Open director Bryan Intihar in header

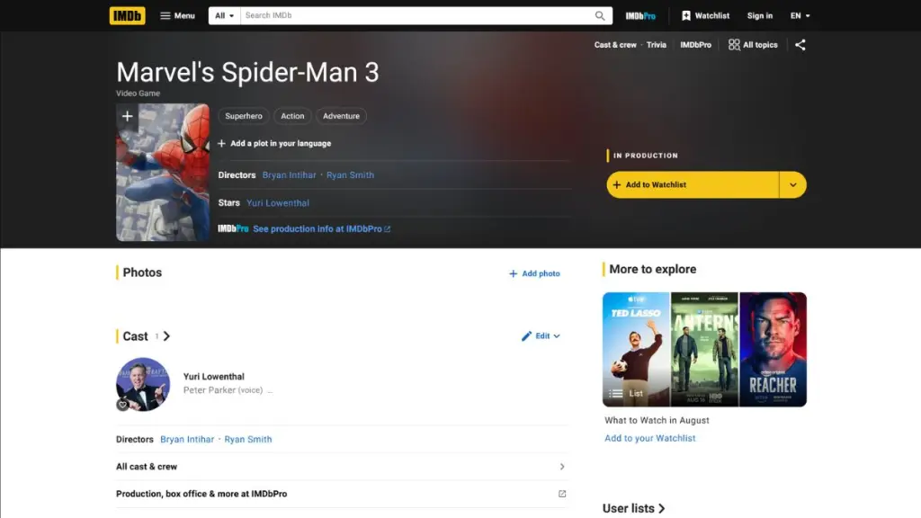[289, 175]
